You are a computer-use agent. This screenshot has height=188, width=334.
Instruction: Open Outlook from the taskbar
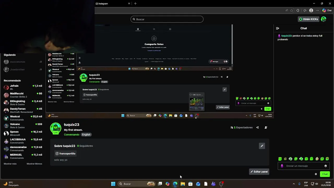pyautogui.click(x=198, y=184)
